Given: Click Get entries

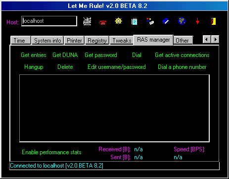Looking at the screenshot, I should tap(34, 55).
